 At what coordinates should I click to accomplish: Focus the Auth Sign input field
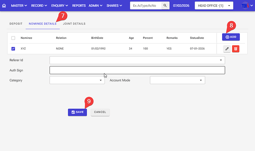click(x=137, y=70)
